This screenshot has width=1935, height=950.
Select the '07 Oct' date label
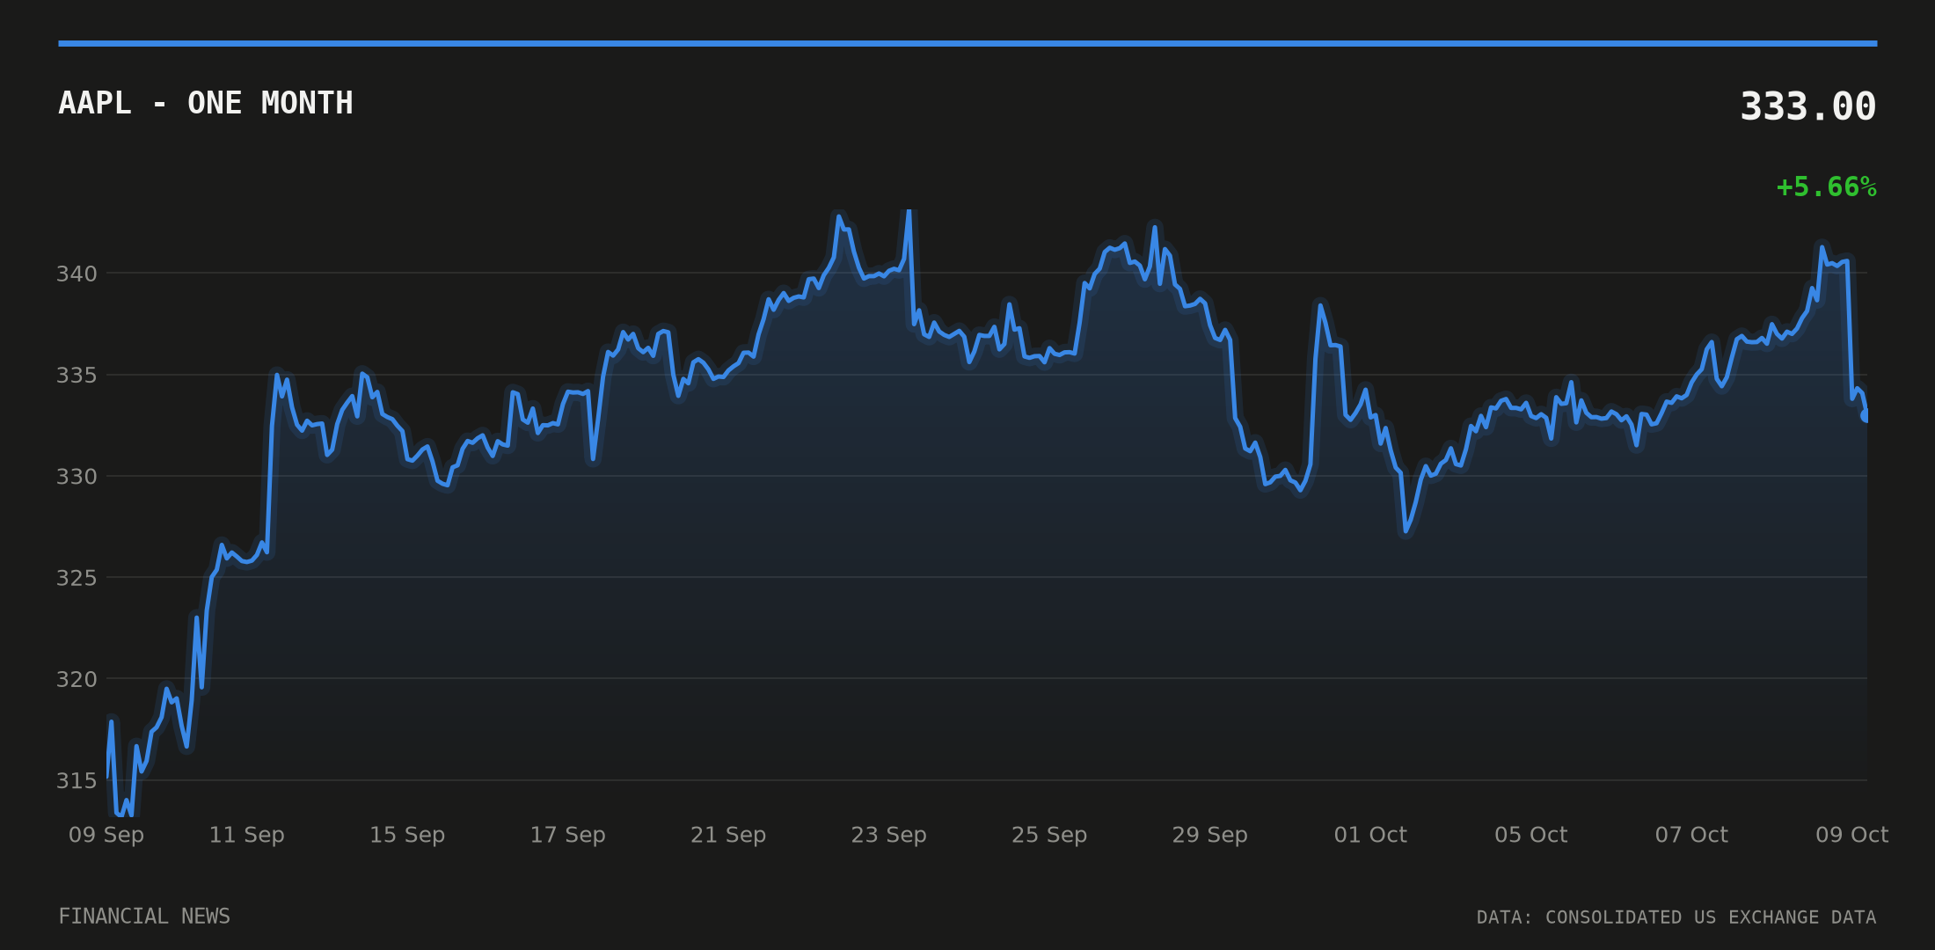[x=1691, y=835]
